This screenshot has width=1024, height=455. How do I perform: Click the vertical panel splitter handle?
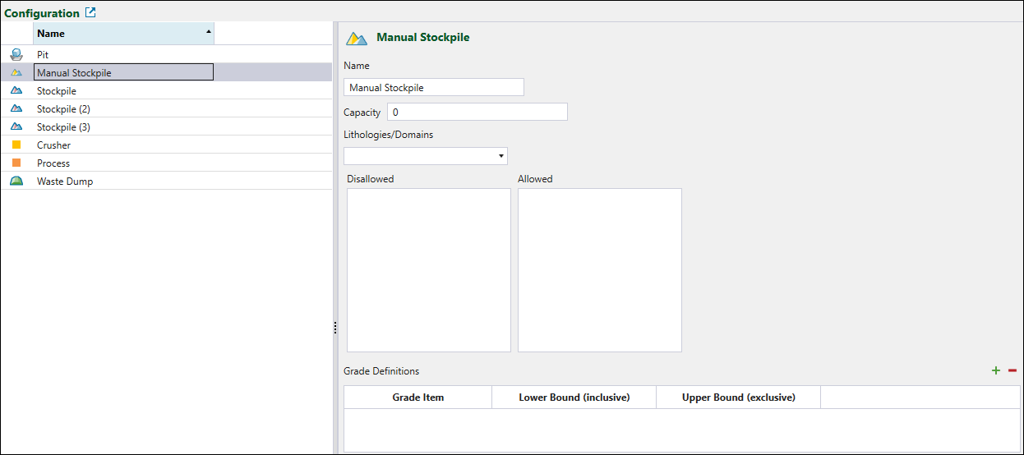[x=335, y=328]
